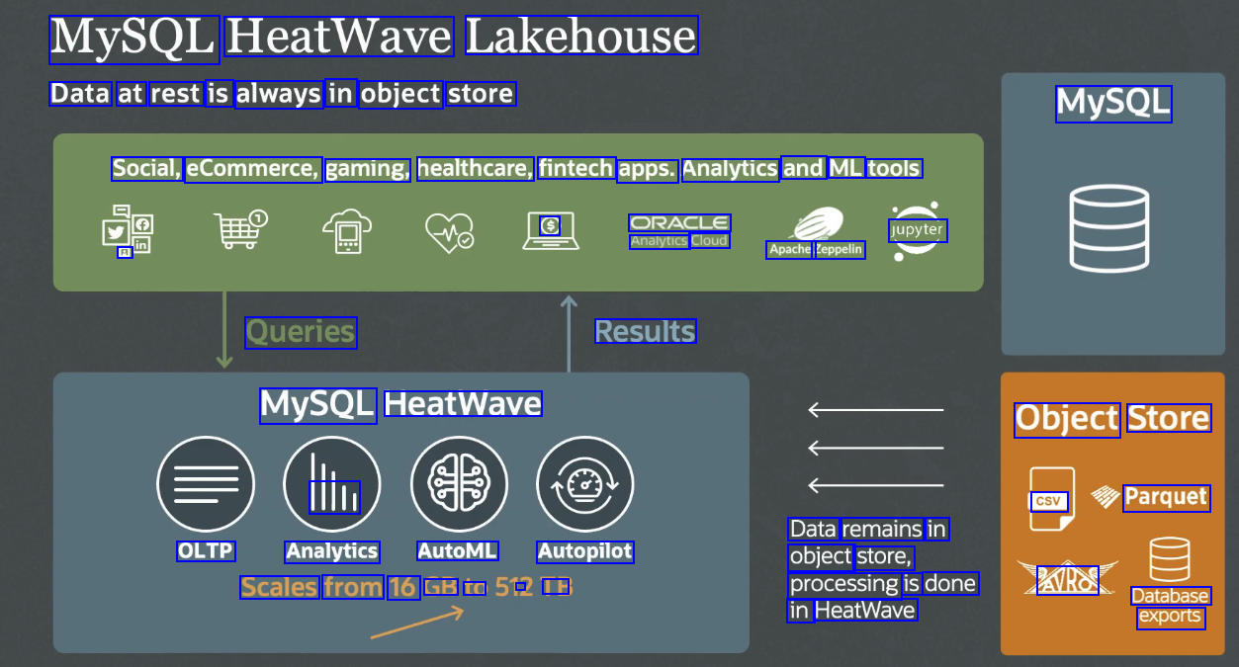Image resolution: width=1239 pixels, height=667 pixels.
Task: Select the fintech laptop dollar icon
Action: (551, 231)
